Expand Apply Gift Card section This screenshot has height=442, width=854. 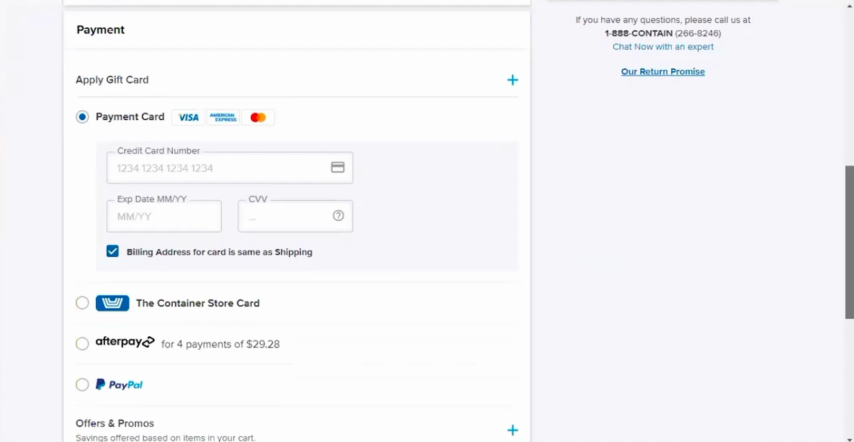click(512, 80)
